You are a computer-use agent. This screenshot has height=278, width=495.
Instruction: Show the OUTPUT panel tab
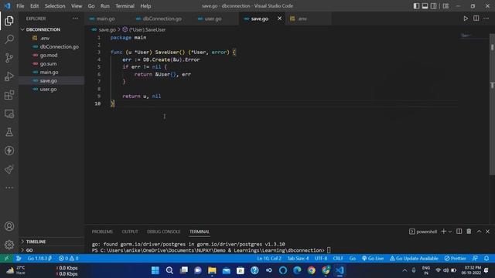click(x=130, y=232)
